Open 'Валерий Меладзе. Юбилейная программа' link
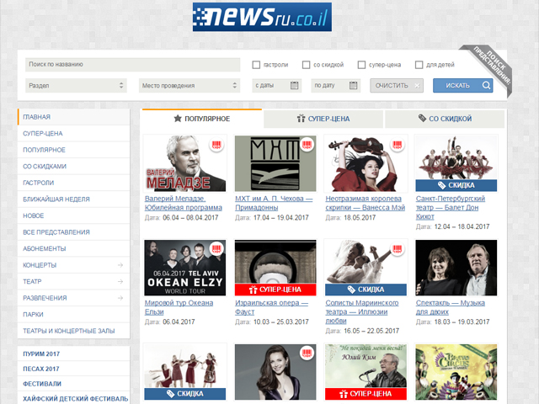 tap(184, 203)
